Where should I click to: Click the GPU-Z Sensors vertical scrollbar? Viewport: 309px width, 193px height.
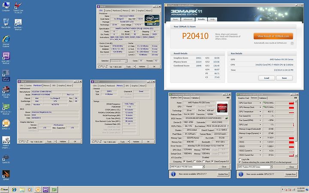pos(296,128)
